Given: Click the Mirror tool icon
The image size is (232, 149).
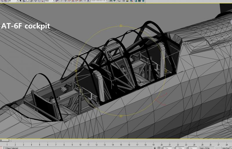Looking at the screenshot, I should 111,1.
